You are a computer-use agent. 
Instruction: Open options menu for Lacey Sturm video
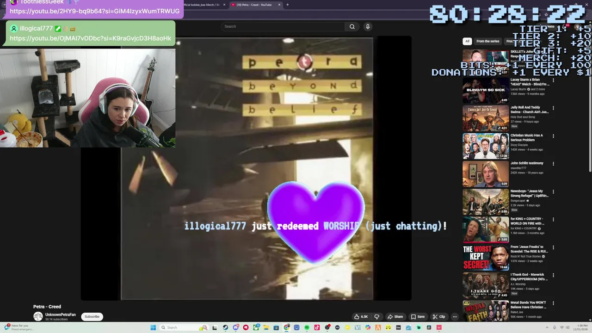point(553,80)
